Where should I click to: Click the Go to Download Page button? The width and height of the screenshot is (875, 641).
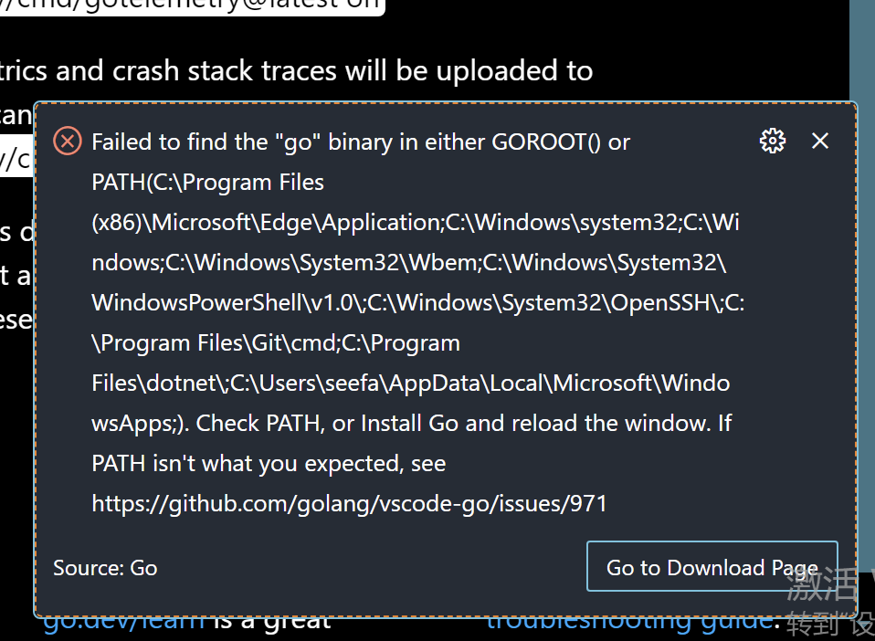(x=712, y=566)
